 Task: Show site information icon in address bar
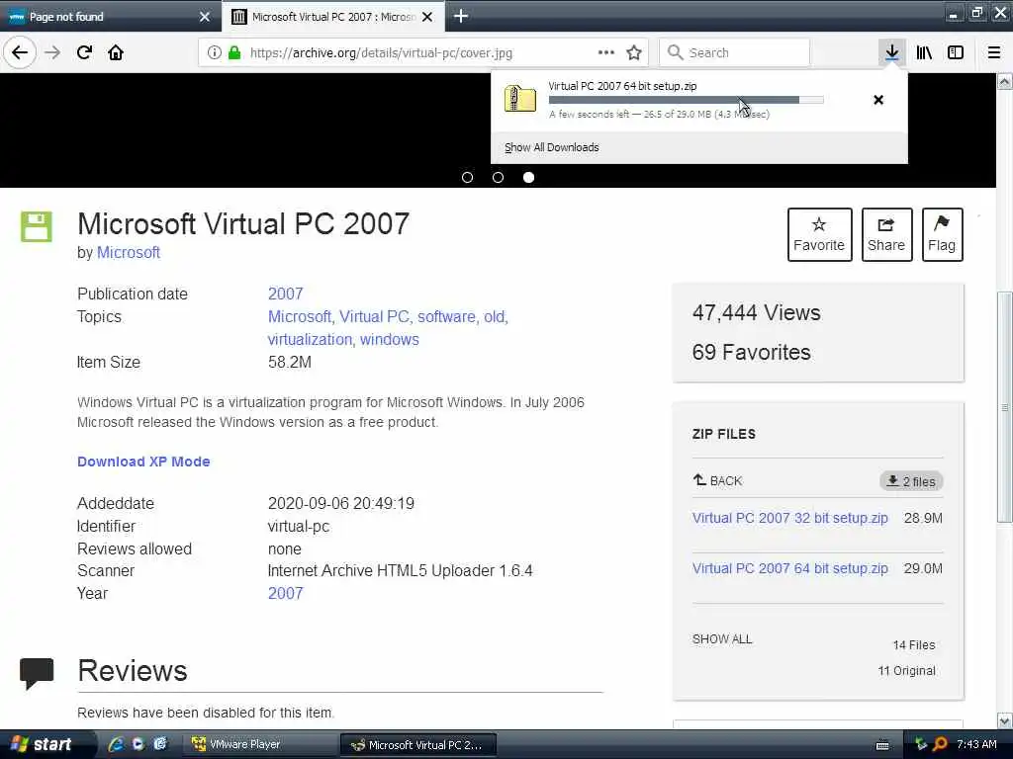coord(215,52)
